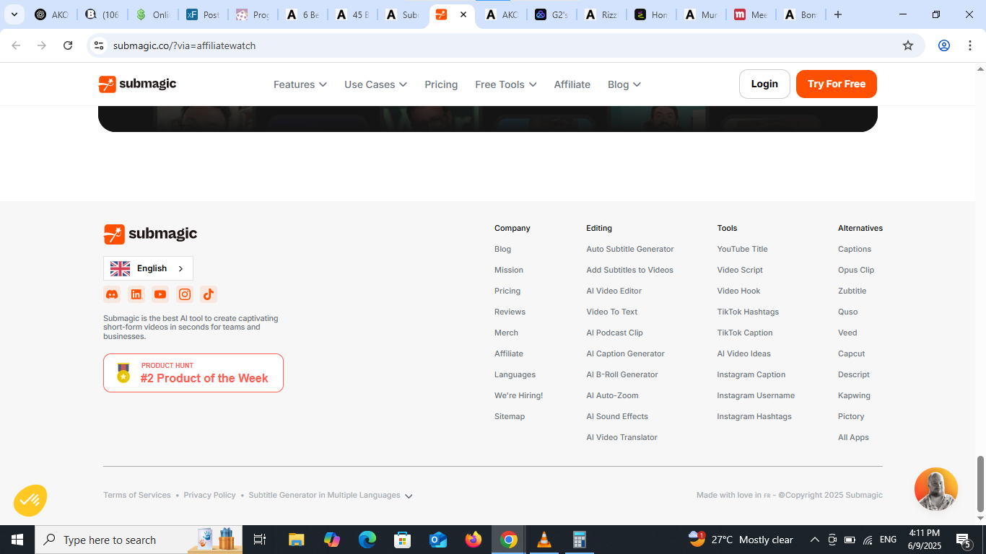The width and height of the screenshot is (986, 554).
Task: Open Chrome three-dot menu
Action: coord(970,45)
